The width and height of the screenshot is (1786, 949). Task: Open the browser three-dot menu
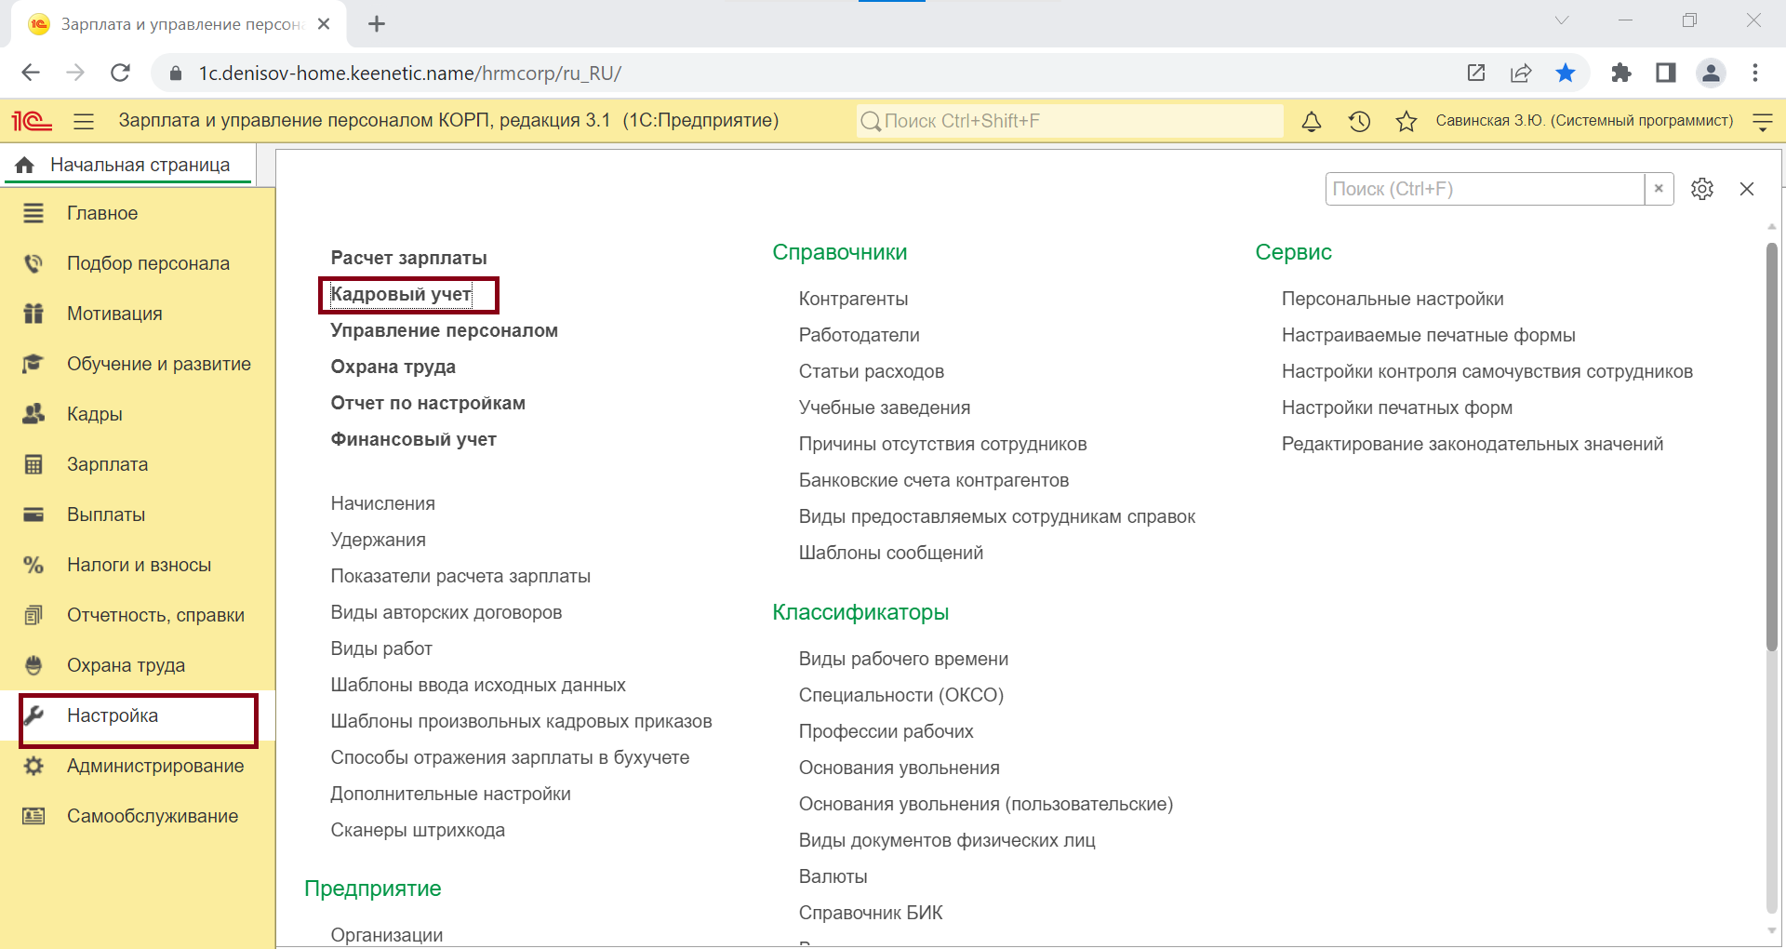click(1755, 74)
